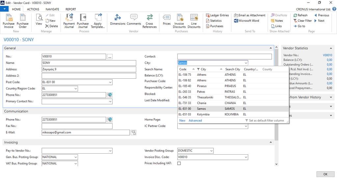Click the Address 2 input field
This screenshot has width=337, height=178.
point(89,76)
